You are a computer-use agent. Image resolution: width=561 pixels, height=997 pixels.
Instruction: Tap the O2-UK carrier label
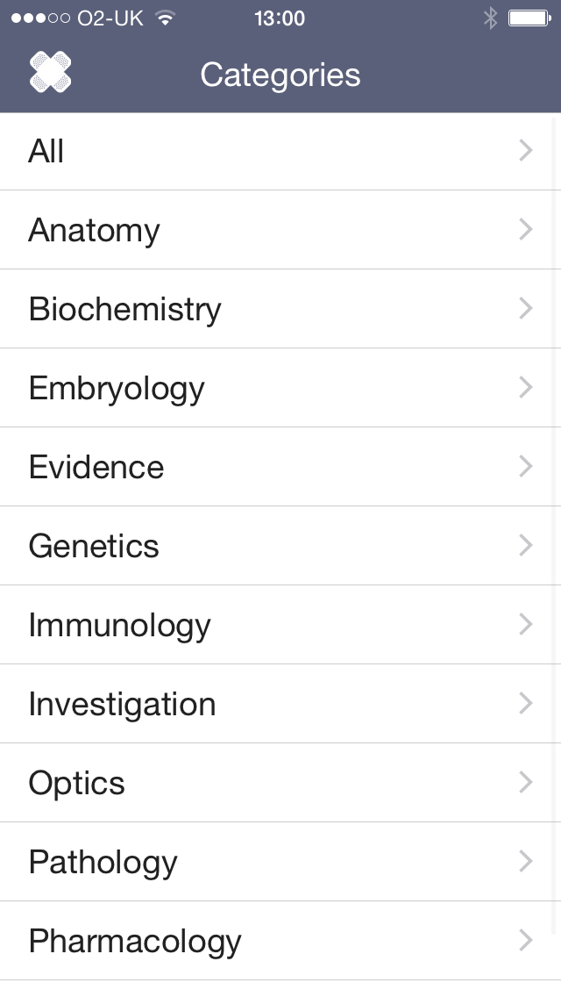click(x=110, y=18)
